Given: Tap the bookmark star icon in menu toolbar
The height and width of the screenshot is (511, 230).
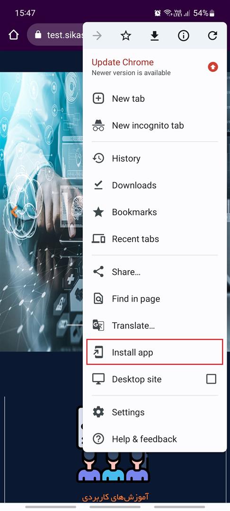Looking at the screenshot, I should [126, 36].
